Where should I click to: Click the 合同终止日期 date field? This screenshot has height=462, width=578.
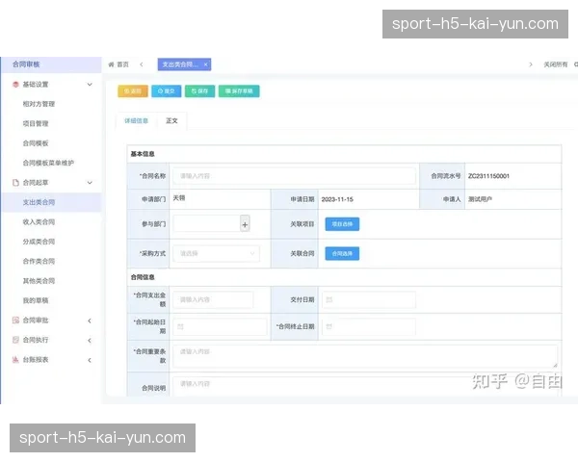point(369,327)
